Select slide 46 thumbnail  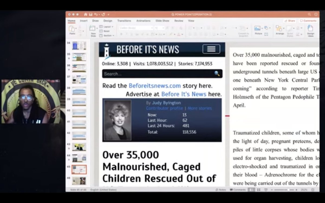(x=79, y=181)
